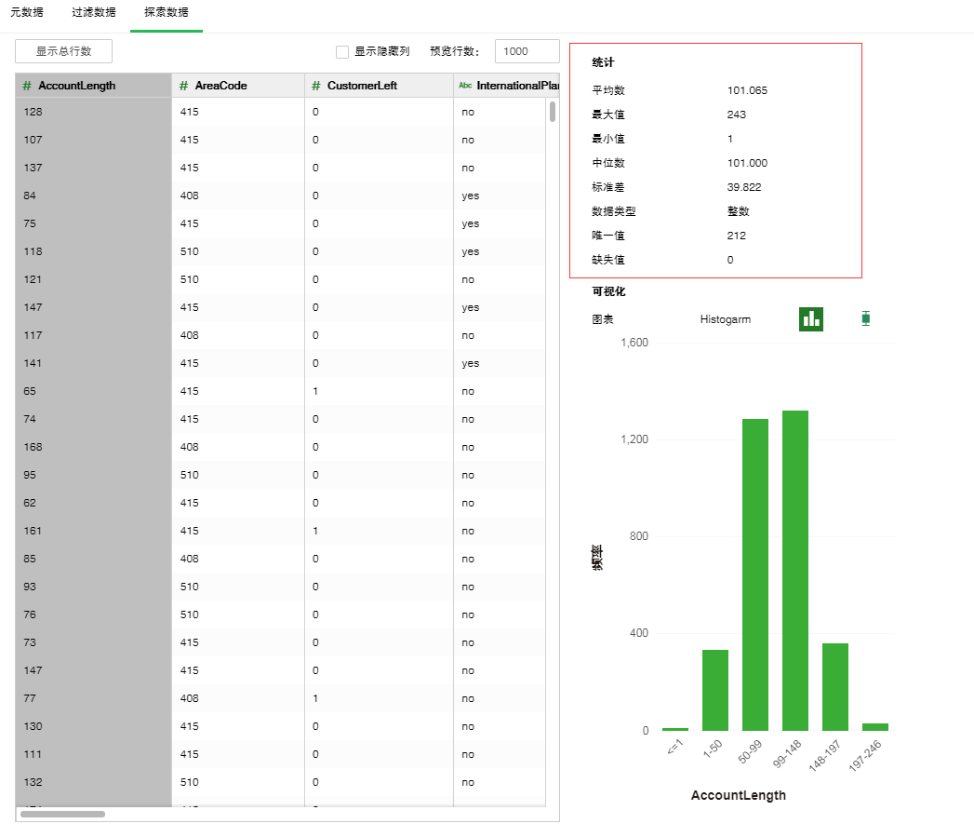Click the first row AccountLength cell 128
The width and height of the screenshot is (974, 837).
click(x=93, y=112)
